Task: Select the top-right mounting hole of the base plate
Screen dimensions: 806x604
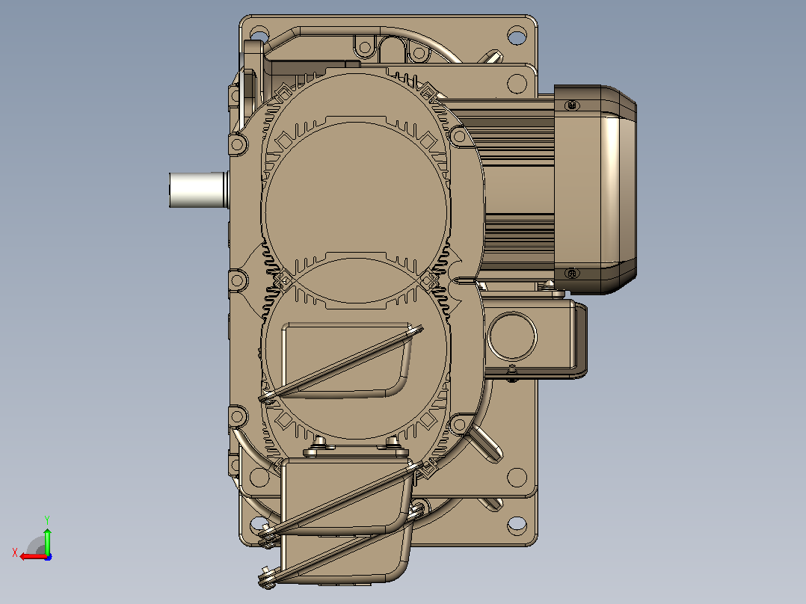Action: [517, 36]
